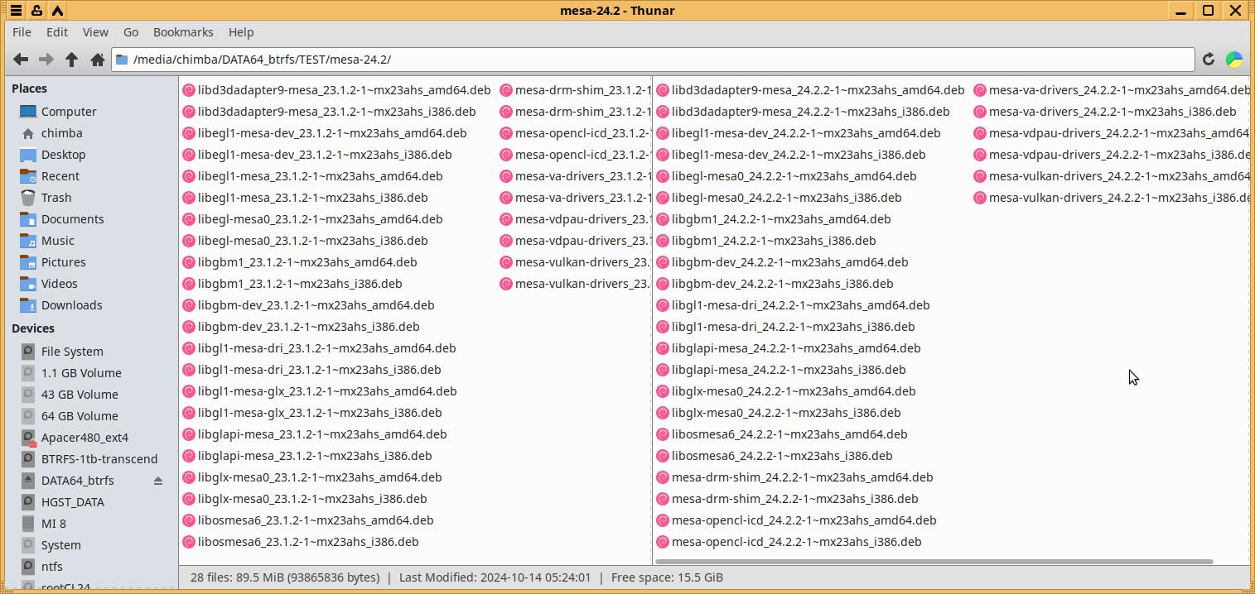Select libgl1-mesa-glx_23.1.2-1~mx23ahs_amd64.deb
This screenshot has height=594, width=1255.
coord(319,391)
